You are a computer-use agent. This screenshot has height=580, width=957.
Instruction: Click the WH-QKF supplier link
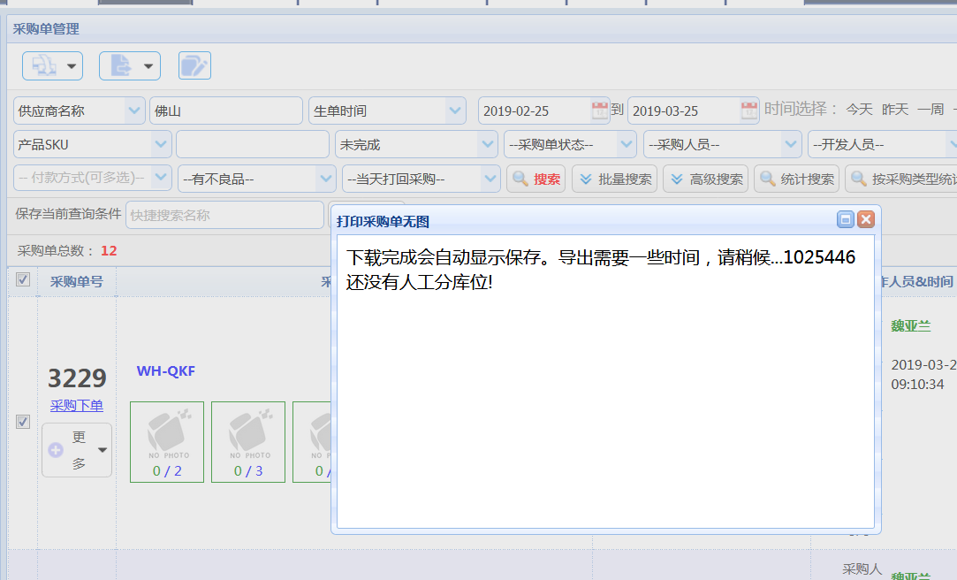166,371
